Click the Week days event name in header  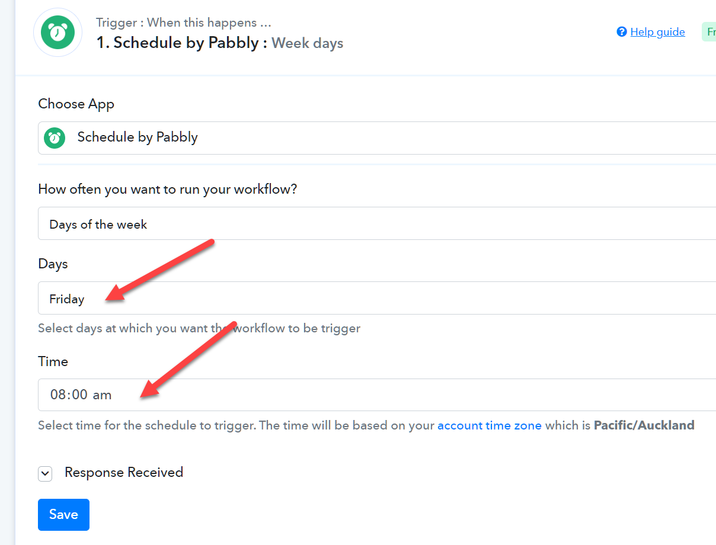[308, 43]
